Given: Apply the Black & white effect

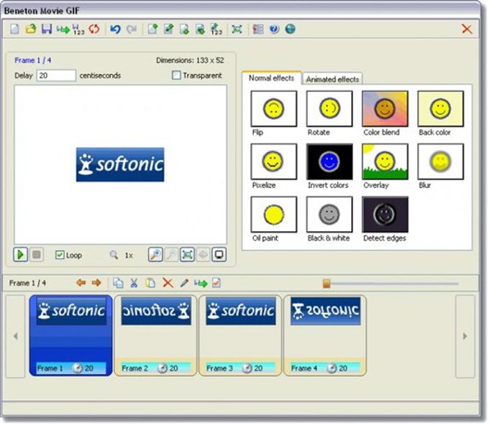Looking at the screenshot, I should coord(329,215).
